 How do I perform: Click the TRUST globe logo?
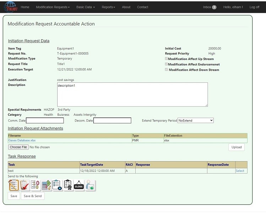click(x=11, y=7)
